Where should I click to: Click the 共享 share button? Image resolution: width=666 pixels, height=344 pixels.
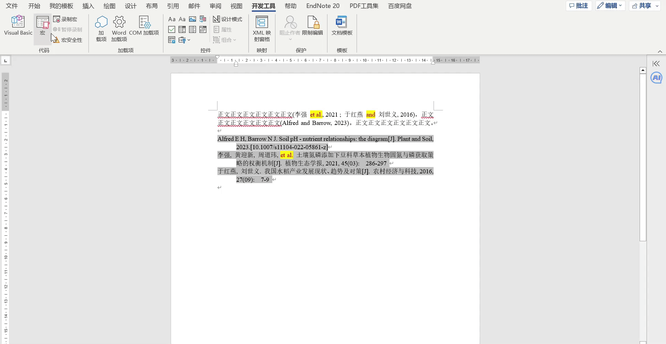[641, 6]
